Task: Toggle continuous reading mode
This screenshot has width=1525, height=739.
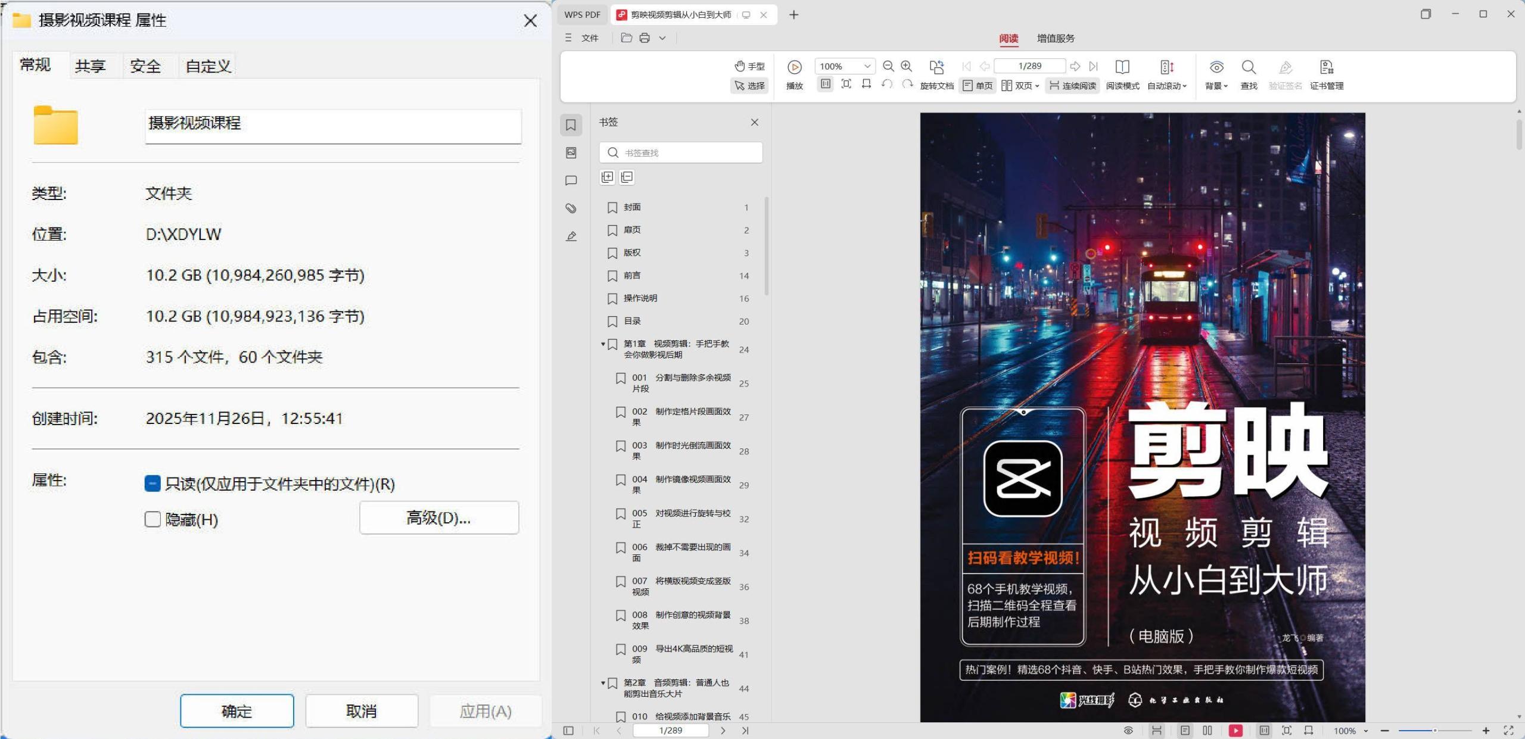Action: [1072, 86]
